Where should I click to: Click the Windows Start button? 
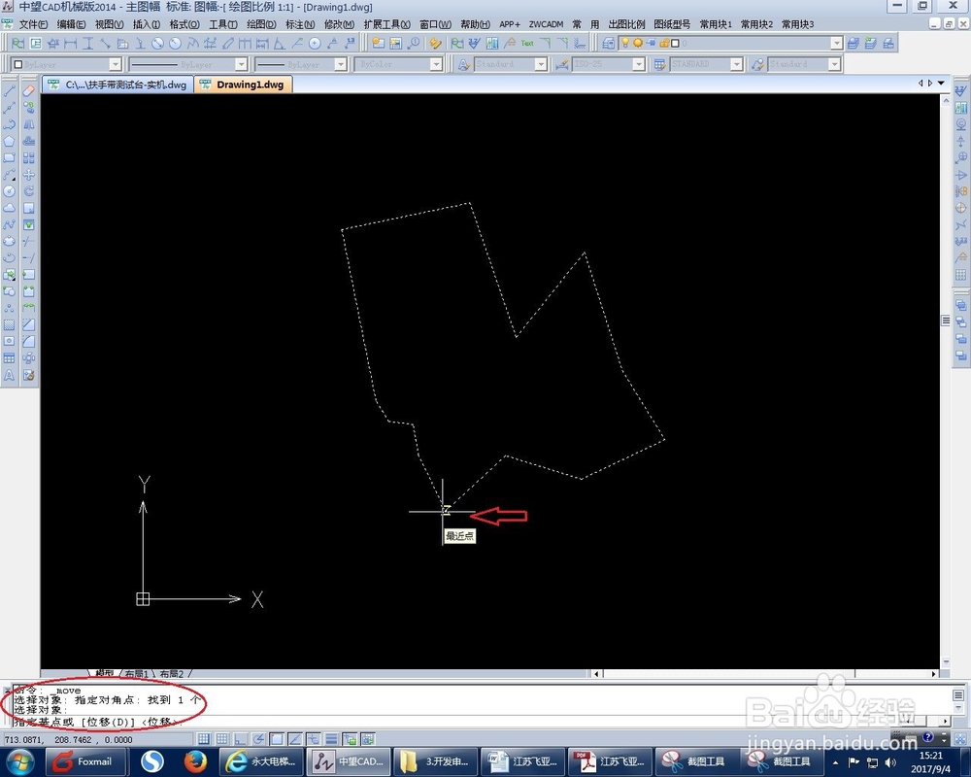21,761
